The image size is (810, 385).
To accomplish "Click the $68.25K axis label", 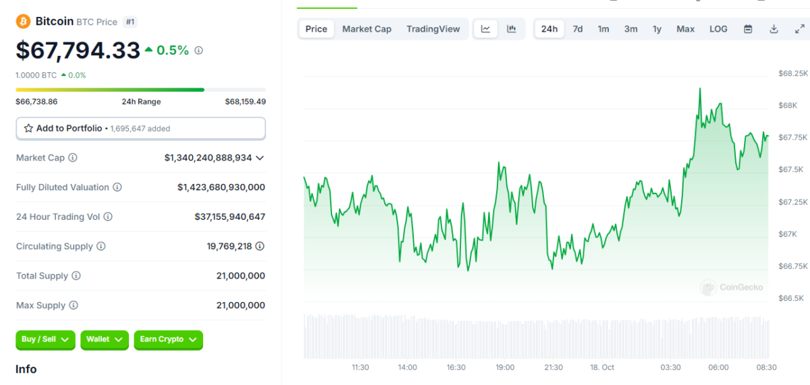I will 793,73.
